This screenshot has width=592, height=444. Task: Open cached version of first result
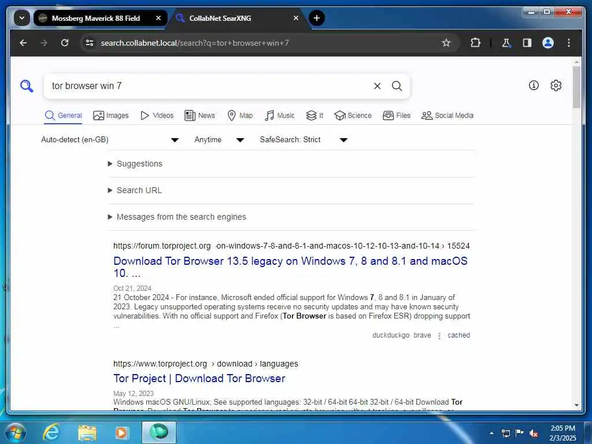458,335
